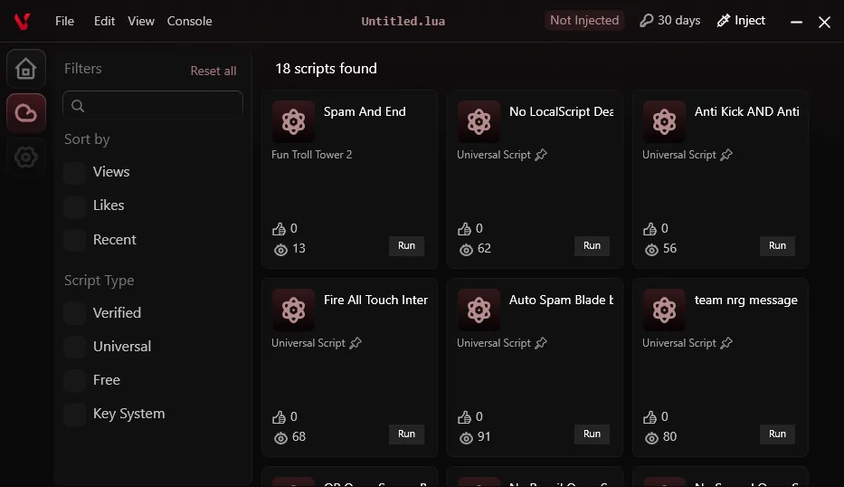Screen dimensions: 844x487
Task: Select the cloud scripts sidebar icon
Action: pyautogui.click(x=26, y=113)
